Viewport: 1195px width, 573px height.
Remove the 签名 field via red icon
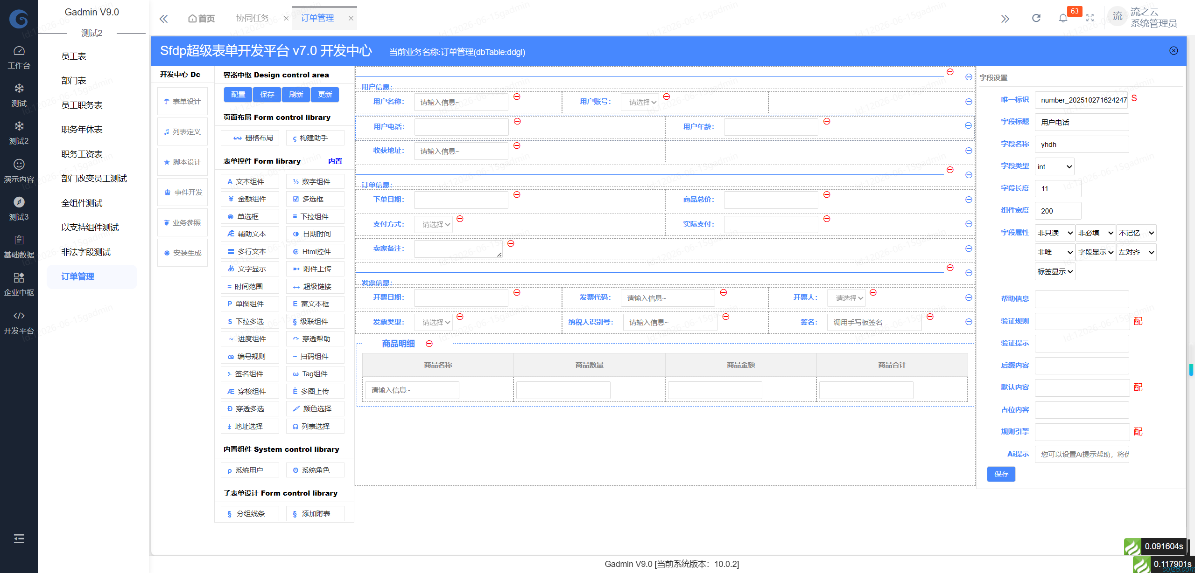pos(930,317)
